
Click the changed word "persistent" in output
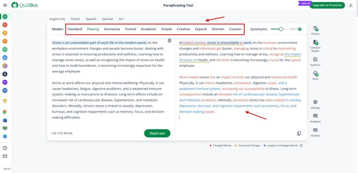[241, 100]
